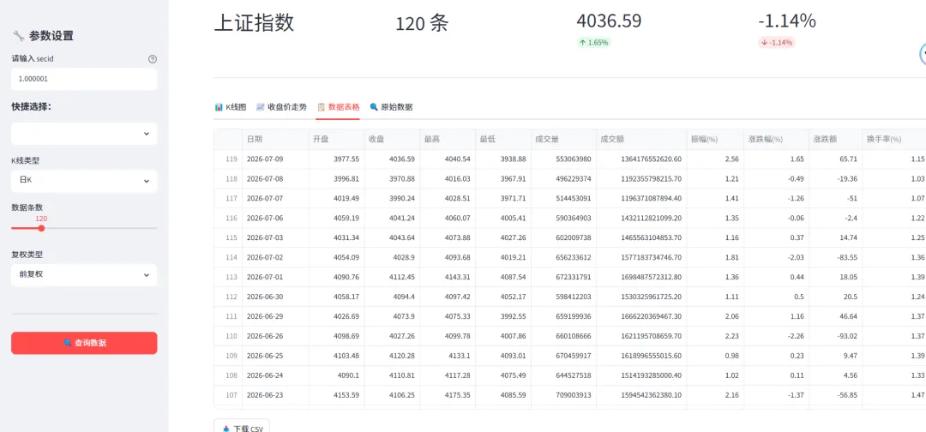Screen dimensions: 926x432
Task: Click the opening price cell 3977.55
Action: tap(337, 159)
